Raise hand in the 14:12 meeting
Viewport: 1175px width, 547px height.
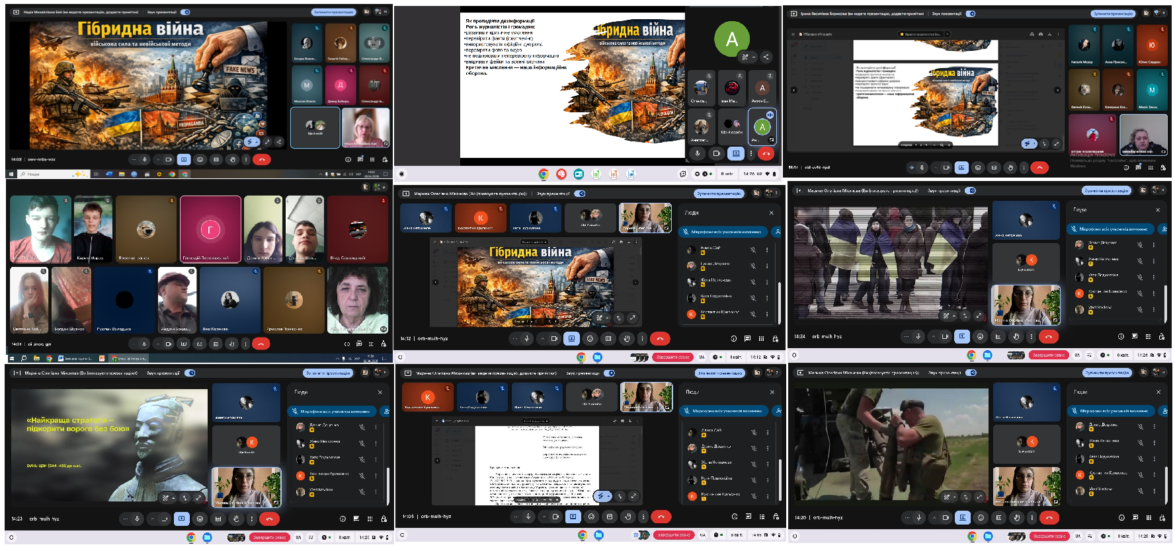[x=626, y=338]
